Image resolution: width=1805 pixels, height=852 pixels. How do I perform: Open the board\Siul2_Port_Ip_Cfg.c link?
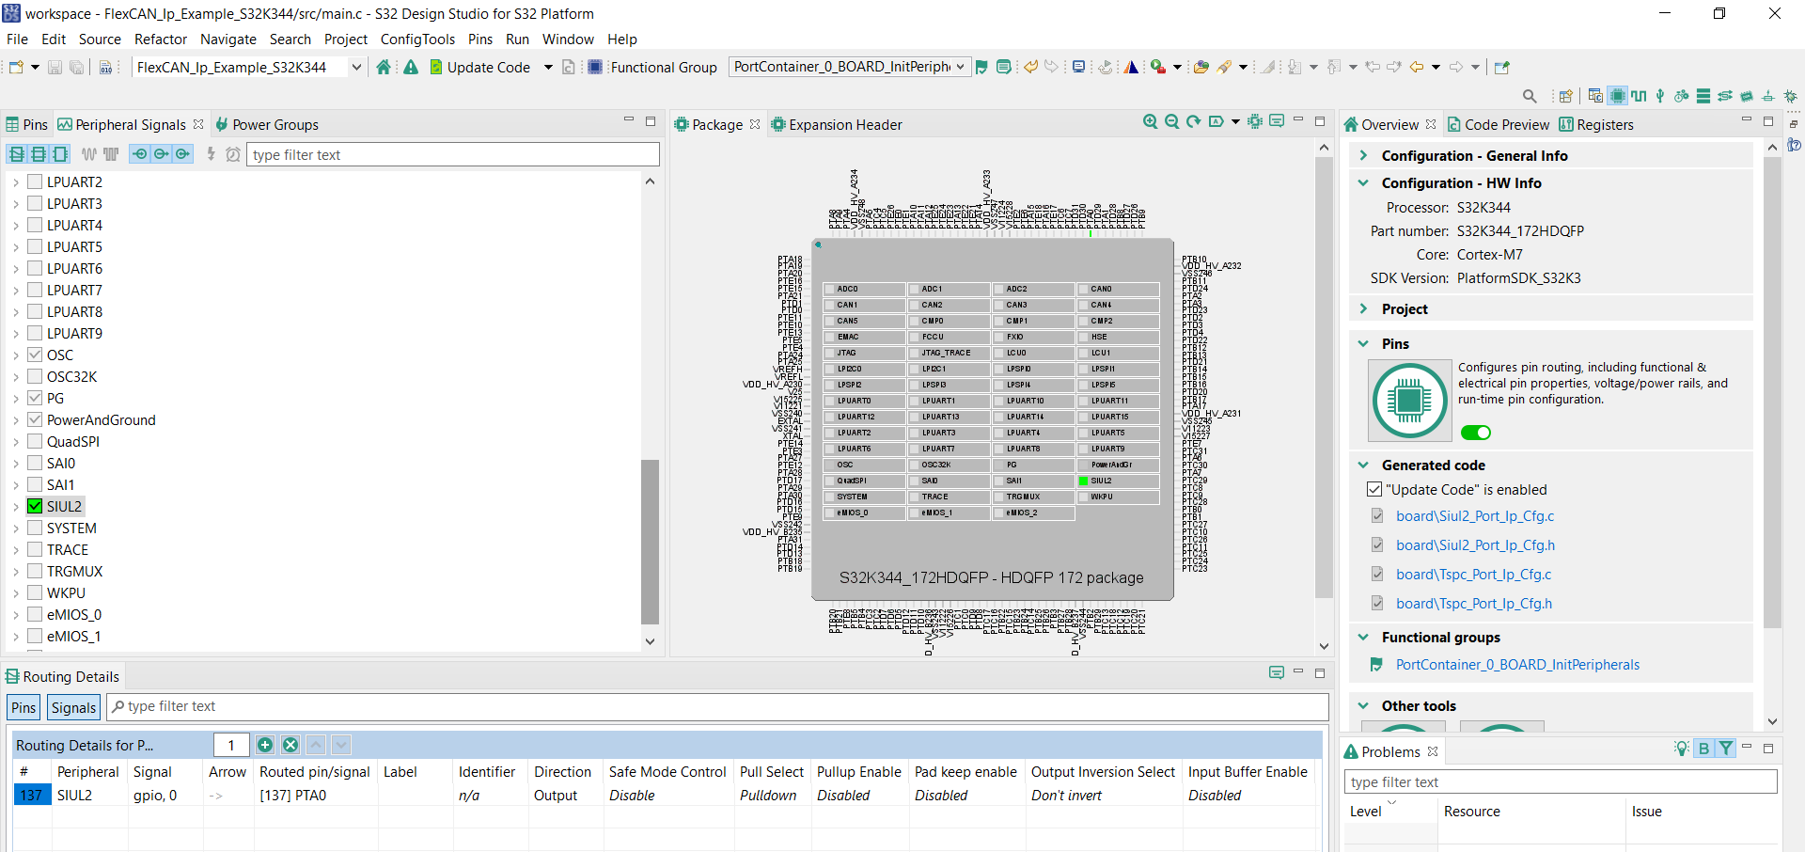(x=1474, y=516)
